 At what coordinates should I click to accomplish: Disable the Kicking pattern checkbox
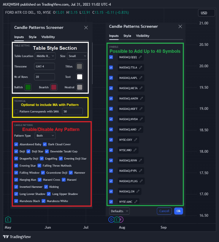click(x=46, y=187)
